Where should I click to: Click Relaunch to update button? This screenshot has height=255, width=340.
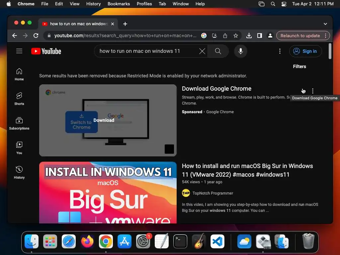300,36
